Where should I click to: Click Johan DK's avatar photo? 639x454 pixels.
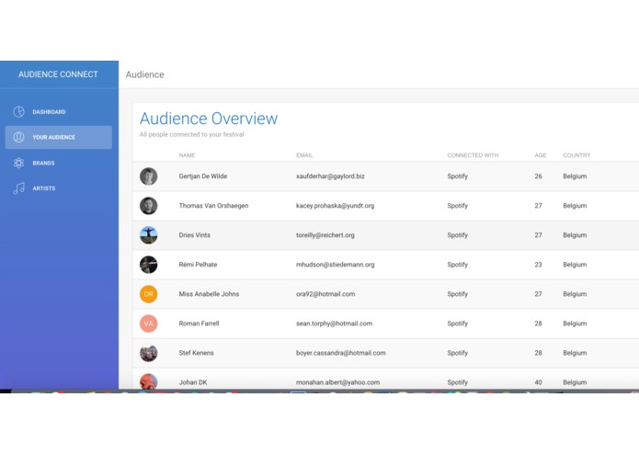coord(148,381)
